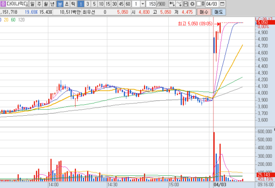Switch chart to weekly (주) period
275x188 pixels.
click(39, 4)
